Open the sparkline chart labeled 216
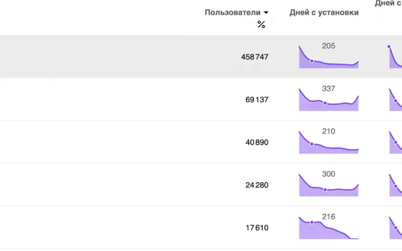 pyautogui.click(x=329, y=228)
